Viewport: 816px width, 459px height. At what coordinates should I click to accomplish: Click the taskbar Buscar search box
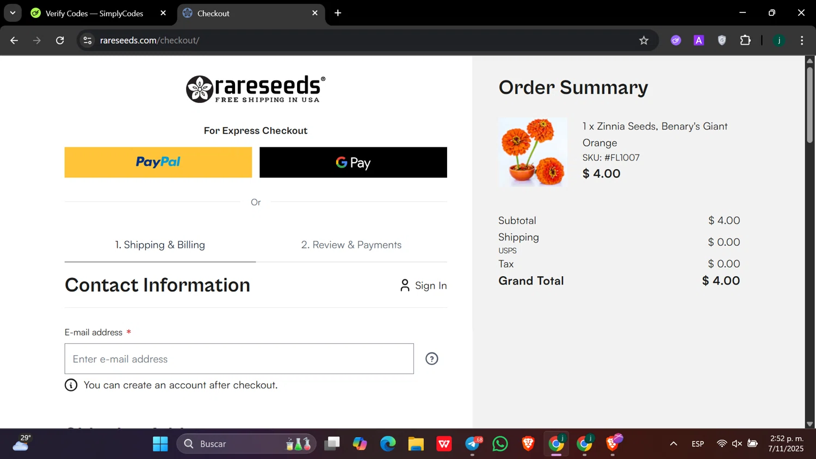(246, 444)
